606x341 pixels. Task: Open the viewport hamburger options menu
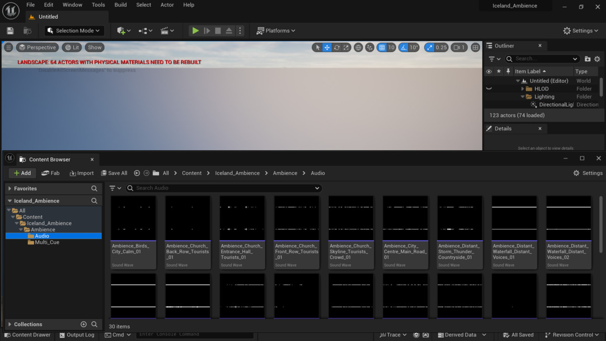9,47
